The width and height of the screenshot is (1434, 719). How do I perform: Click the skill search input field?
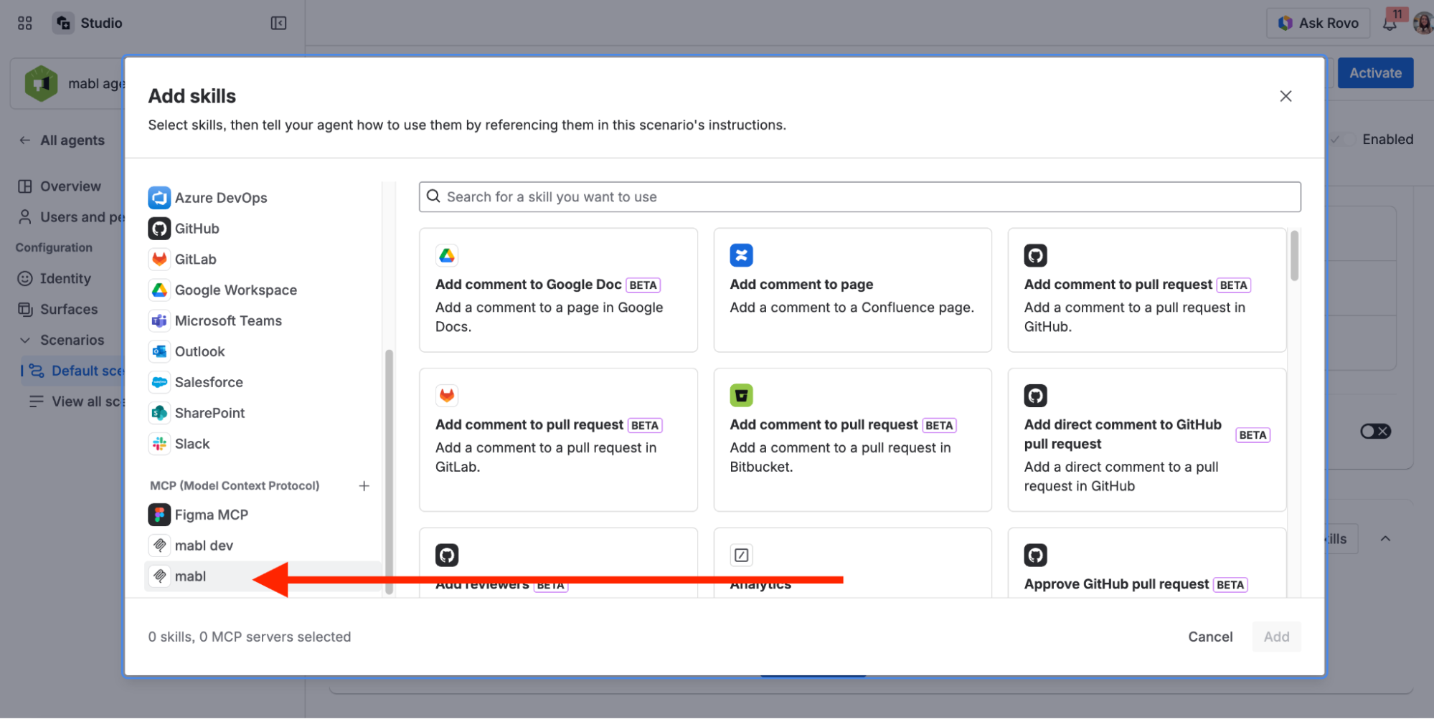coord(859,197)
